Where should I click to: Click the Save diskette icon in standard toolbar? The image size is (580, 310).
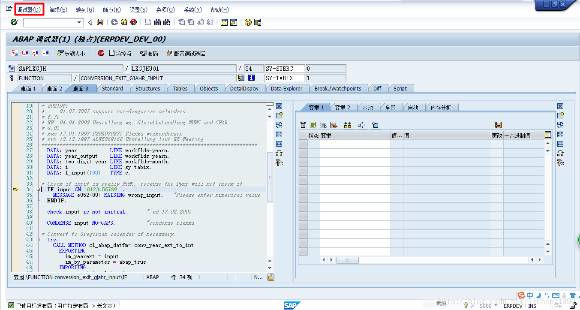pos(100,22)
